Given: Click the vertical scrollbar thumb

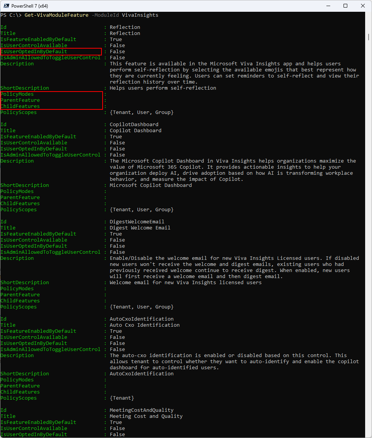Looking at the screenshot, I should pos(369,37).
